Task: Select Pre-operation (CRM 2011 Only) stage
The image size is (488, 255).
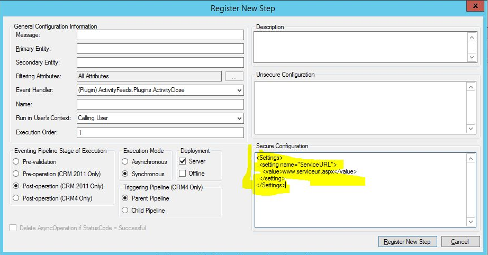Action: pyautogui.click(x=16, y=174)
